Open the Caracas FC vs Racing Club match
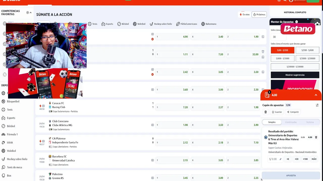The width and height of the screenshot is (323, 181). pos(58,105)
